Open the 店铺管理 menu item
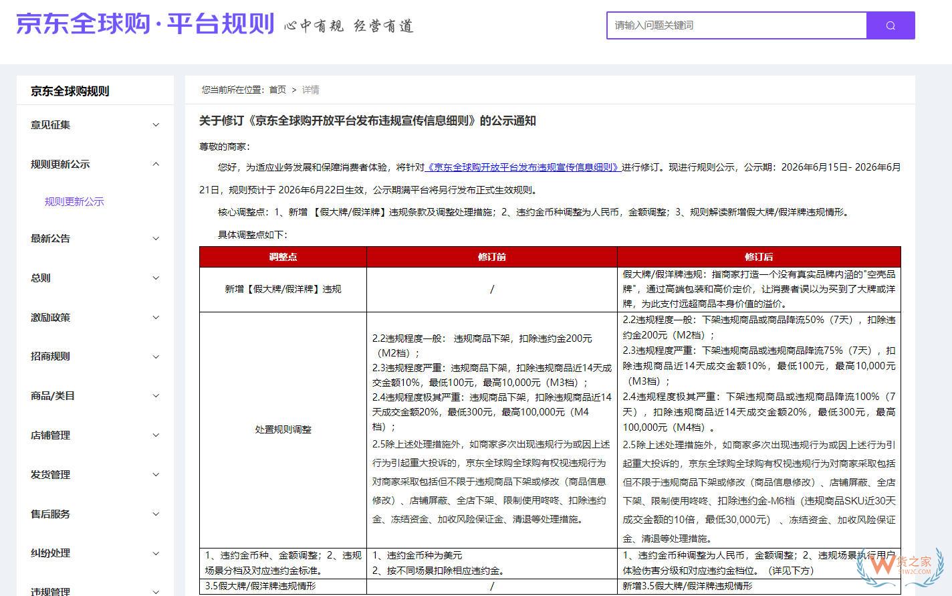Screen dimensions: 952x596 (x=50, y=435)
